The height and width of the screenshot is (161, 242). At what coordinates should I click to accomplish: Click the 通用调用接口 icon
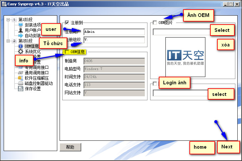click(21, 73)
